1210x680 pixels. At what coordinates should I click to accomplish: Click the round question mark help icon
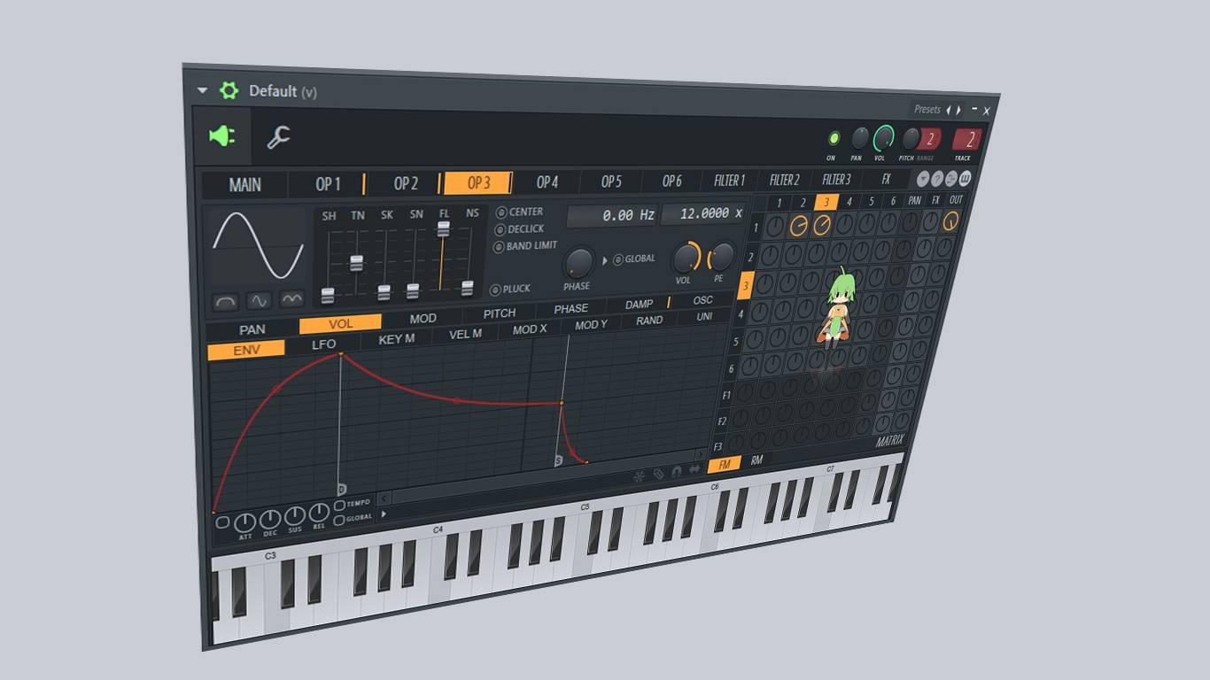tap(937, 179)
